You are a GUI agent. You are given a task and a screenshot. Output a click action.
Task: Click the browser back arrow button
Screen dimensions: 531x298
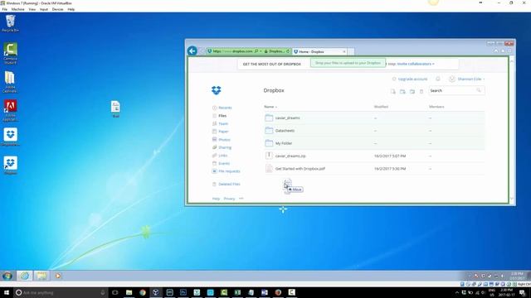click(x=192, y=50)
